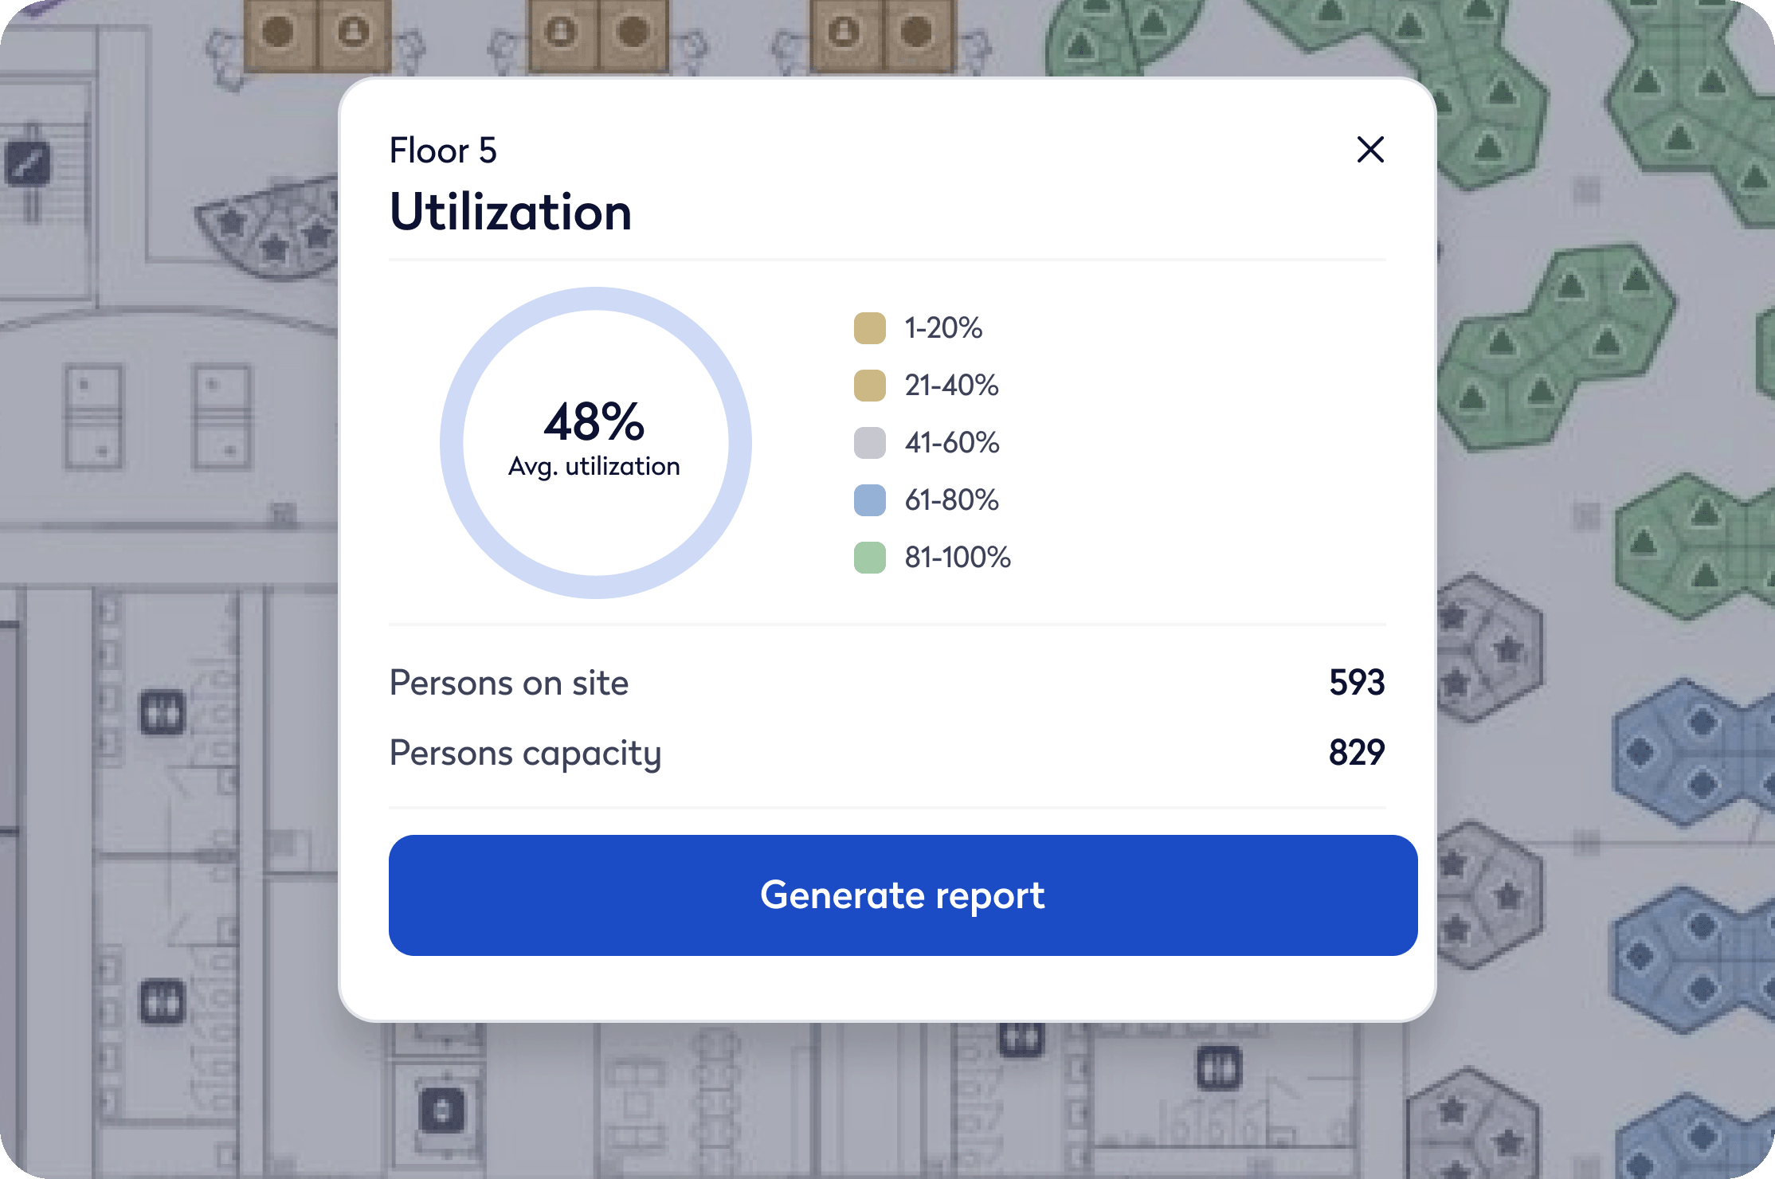Screen dimensions: 1775x1179
Task: Select the 1-20% legend color swatch
Action: (x=869, y=328)
